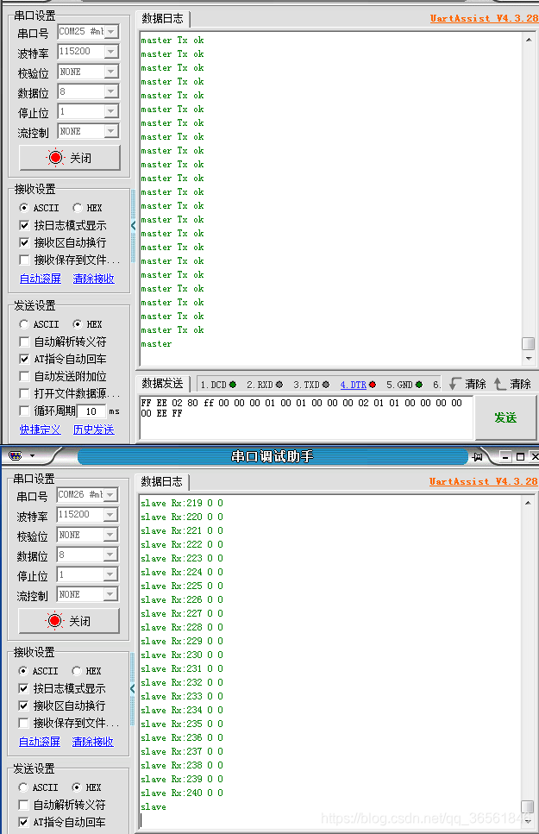Click scroll-down arrow in COM25 log
The width and height of the screenshot is (539, 834).
(x=529, y=359)
